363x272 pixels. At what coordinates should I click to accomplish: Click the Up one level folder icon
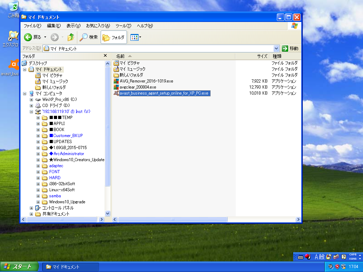click(71, 37)
